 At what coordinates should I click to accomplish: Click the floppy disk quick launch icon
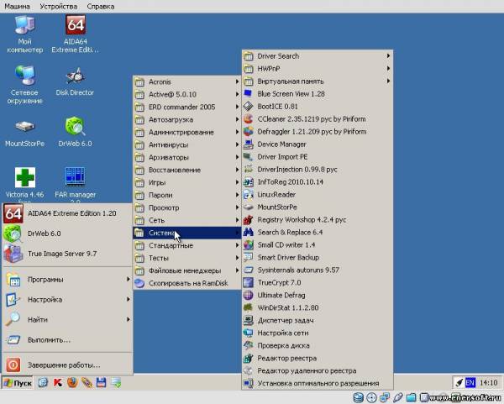coord(102,382)
